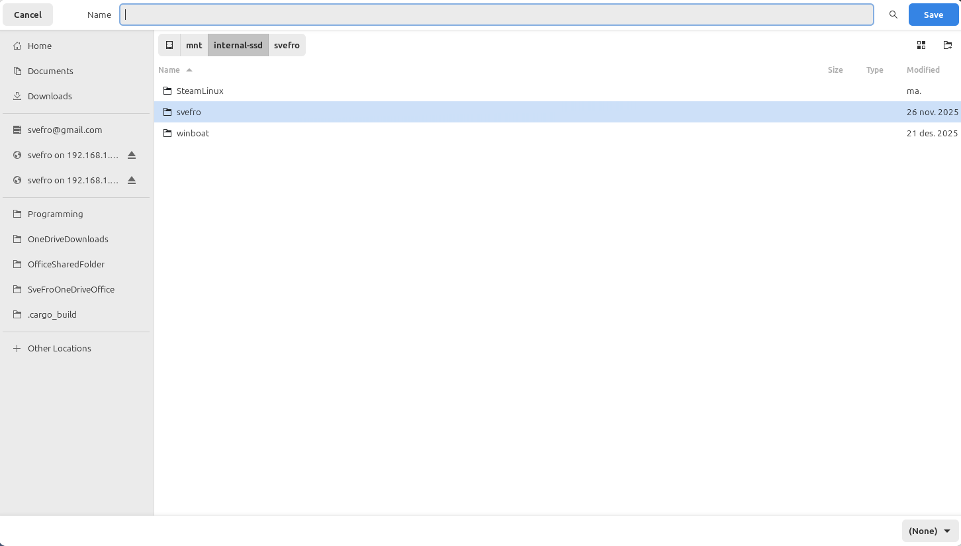Open Other Locations in sidebar
961x546 pixels.
(x=59, y=348)
